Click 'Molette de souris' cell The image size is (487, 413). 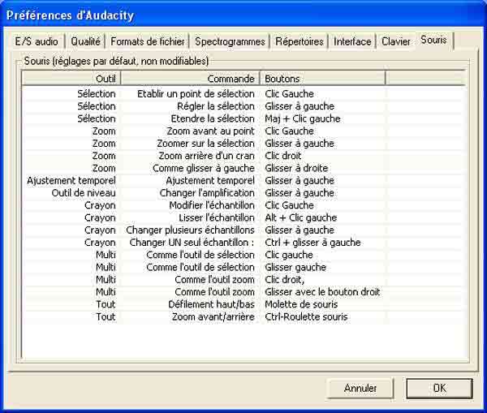(x=301, y=305)
